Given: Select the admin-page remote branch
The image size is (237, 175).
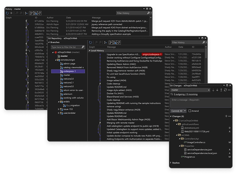Looking at the screenshot, I should (x=69, y=64).
